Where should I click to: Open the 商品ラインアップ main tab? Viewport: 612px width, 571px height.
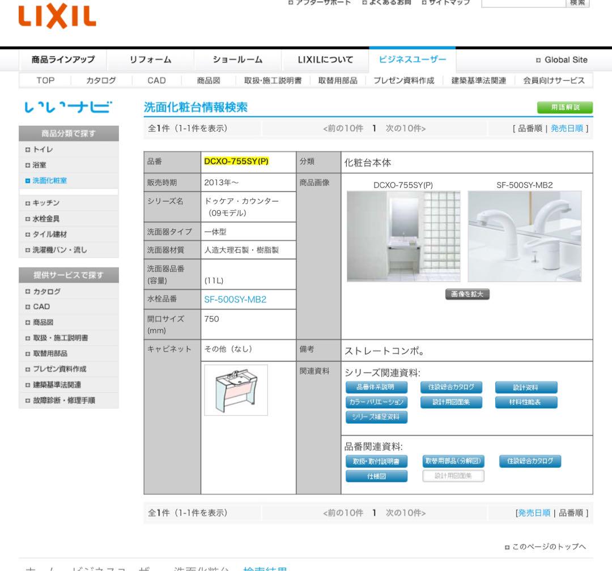click(63, 59)
